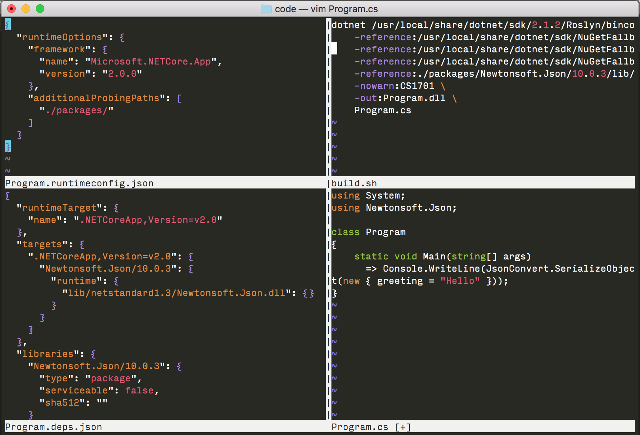Click the Program.deps.json status bar
The width and height of the screenshot is (640, 435).
click(x=54, y=427)
